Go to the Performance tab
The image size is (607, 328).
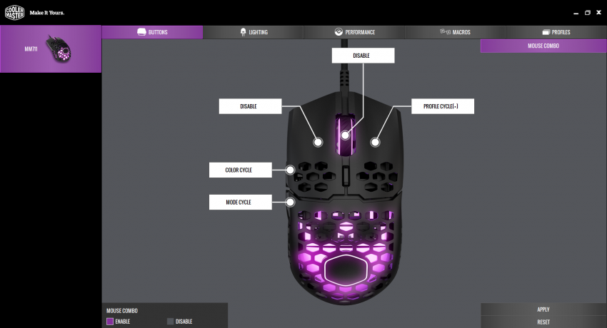pyautogui.click(x=354, y=32)
